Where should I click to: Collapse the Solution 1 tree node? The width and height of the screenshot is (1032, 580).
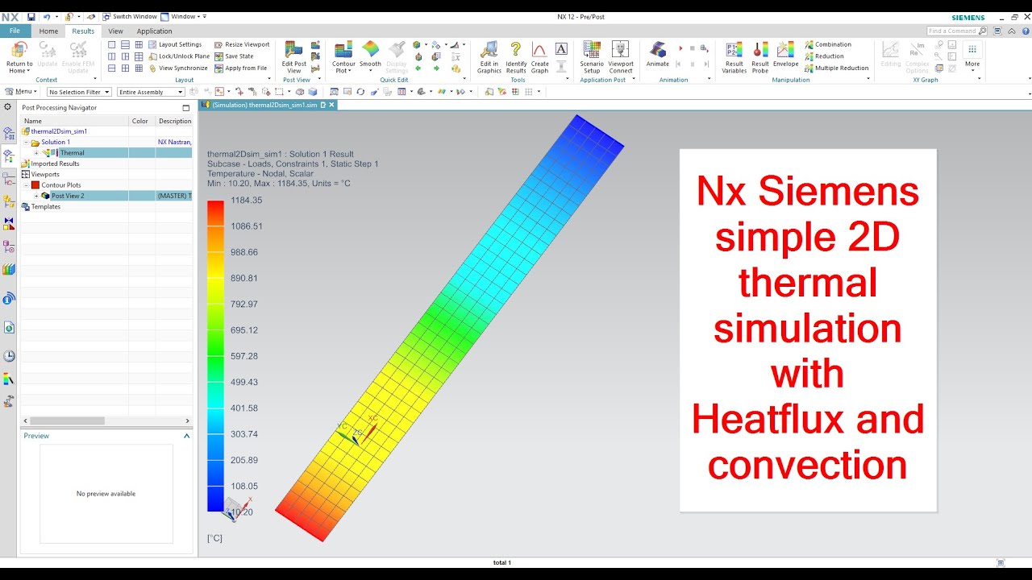pyautogui.click(x=26, y=143)
